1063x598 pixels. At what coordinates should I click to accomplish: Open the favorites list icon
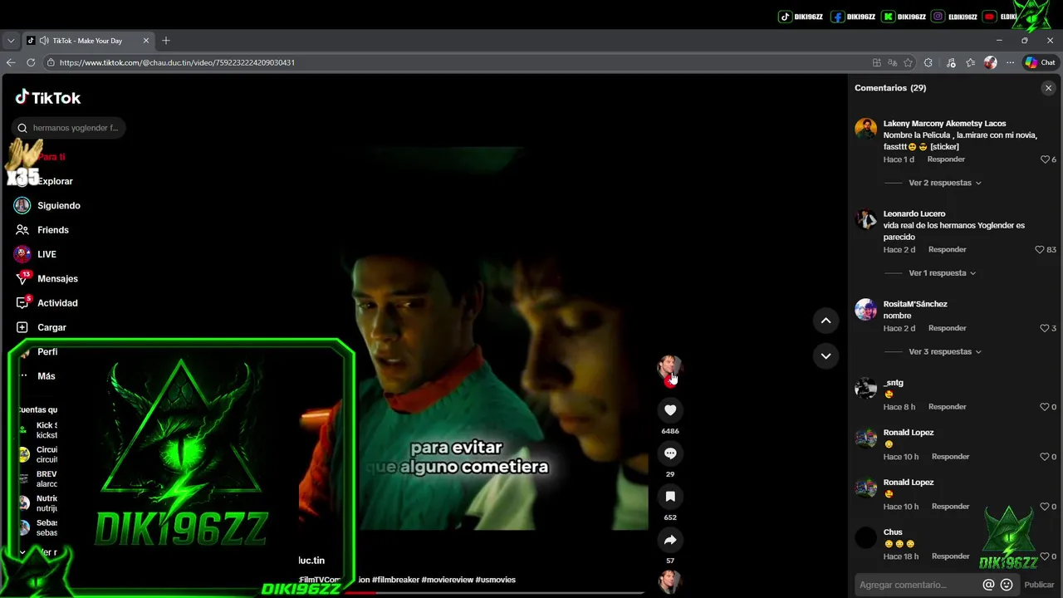[x=970, y=62]
